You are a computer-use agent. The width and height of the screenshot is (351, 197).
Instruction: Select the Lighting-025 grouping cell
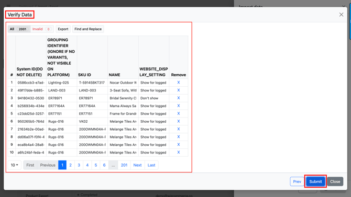click(x=62, y=83)
